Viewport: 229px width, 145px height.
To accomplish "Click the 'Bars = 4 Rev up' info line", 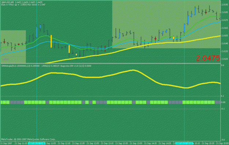I will tap(23, 5).
